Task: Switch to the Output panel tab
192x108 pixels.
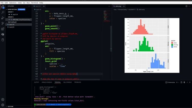Action: point(37,82)
